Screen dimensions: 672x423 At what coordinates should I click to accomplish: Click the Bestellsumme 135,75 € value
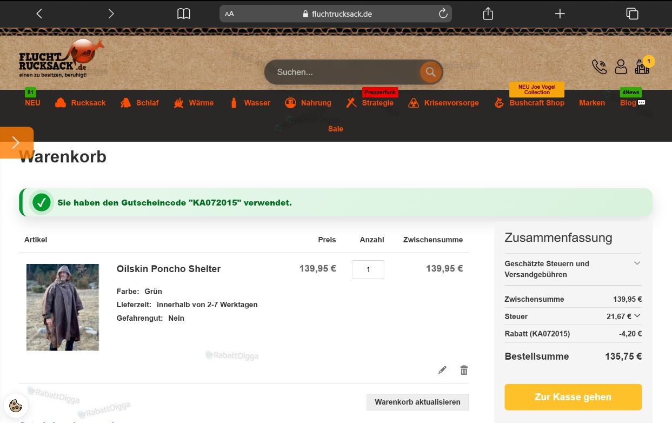click(623, 356)
